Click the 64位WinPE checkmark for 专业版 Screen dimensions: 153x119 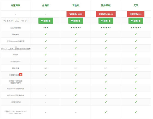tap(76, 95)
